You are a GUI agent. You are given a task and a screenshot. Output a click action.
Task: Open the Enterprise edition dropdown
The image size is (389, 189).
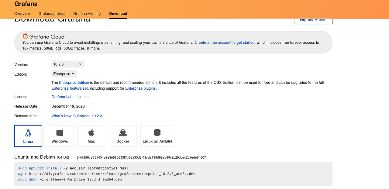[x=64, y=74]
